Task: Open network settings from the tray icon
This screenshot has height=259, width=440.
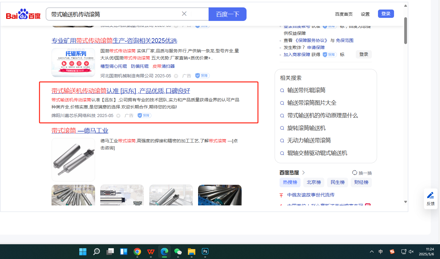Action: tap(404, 252)
